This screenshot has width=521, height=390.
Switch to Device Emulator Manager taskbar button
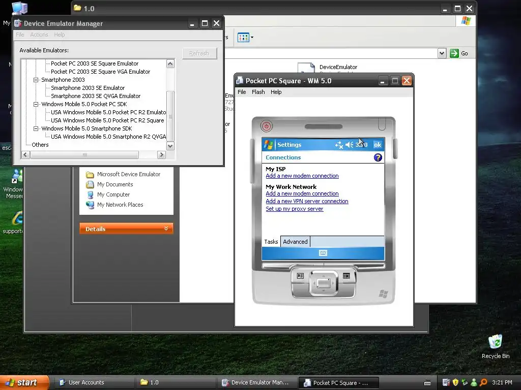pyautogui.click(x=257, y=382)
